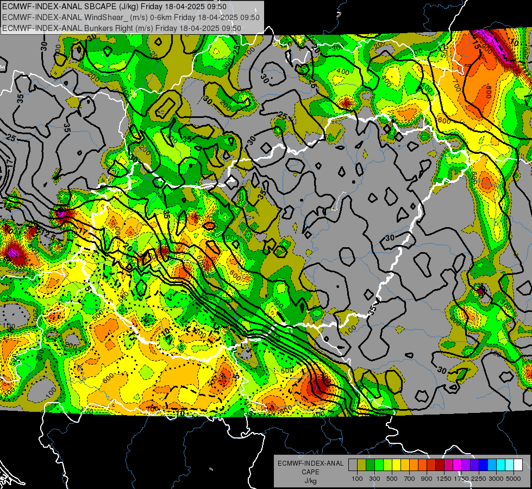Select the white legend swatch

click(x=518, y=465)
